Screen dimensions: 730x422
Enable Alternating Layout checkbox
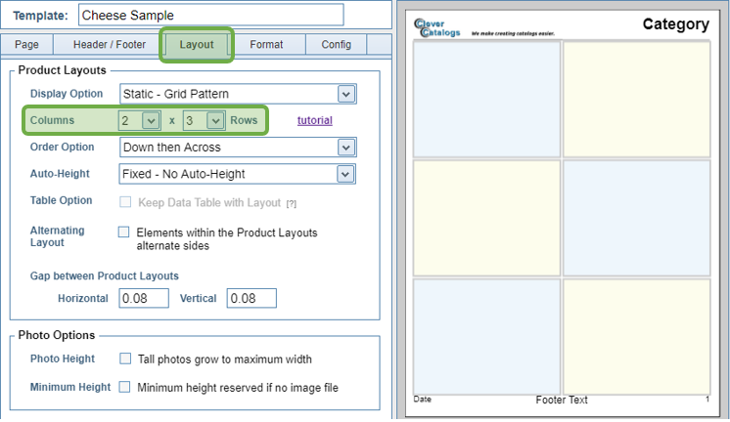click(x=124, y=232)
